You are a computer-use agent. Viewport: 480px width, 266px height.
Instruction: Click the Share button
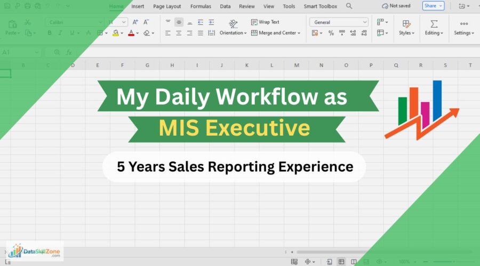coord(433,6)
